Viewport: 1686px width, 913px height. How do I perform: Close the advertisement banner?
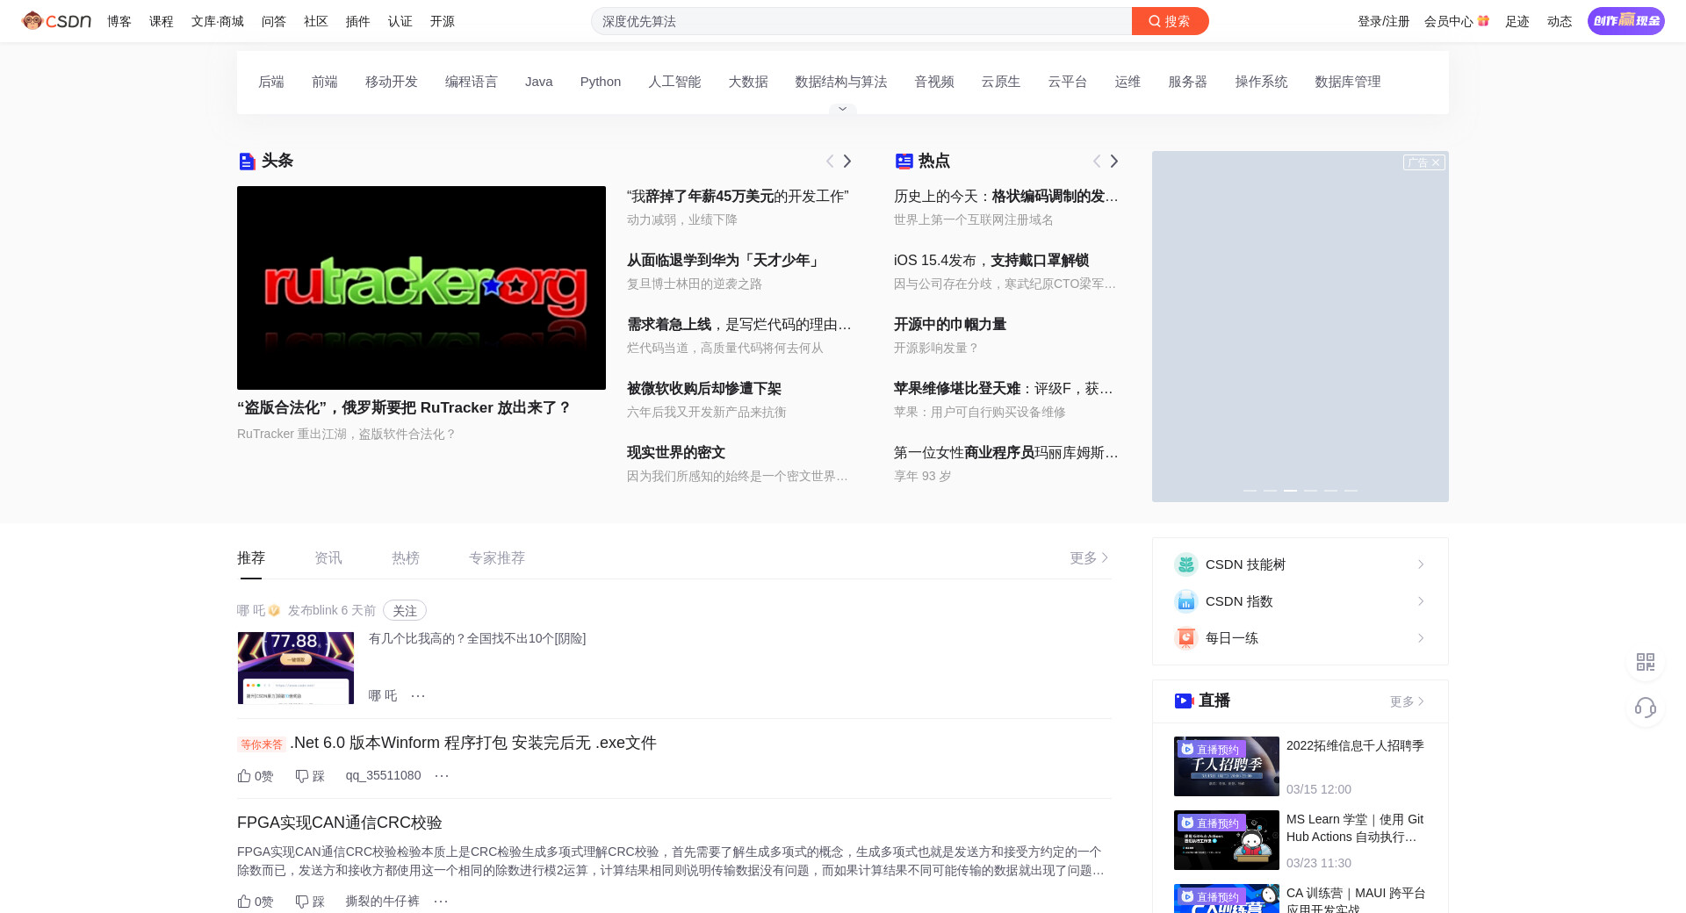[1435, 162]
